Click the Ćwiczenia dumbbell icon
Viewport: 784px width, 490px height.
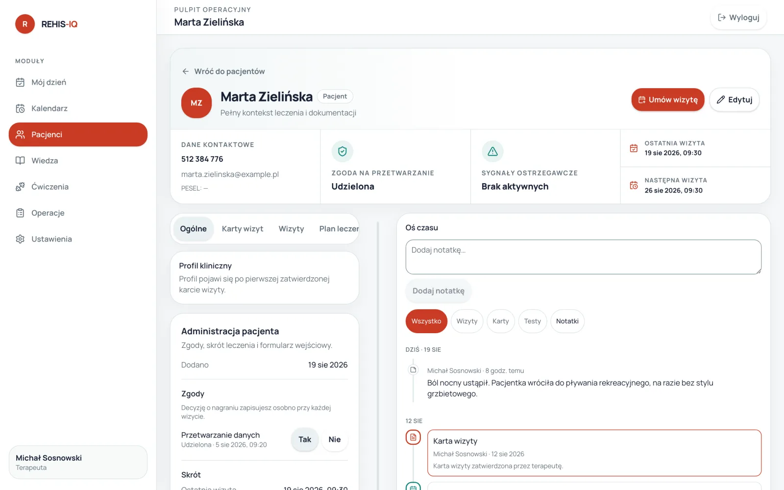click(x=20, y=187)
